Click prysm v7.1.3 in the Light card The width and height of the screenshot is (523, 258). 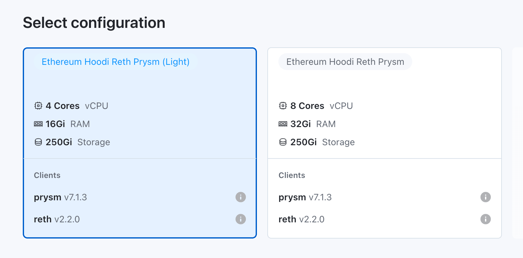tap(60, 197)
